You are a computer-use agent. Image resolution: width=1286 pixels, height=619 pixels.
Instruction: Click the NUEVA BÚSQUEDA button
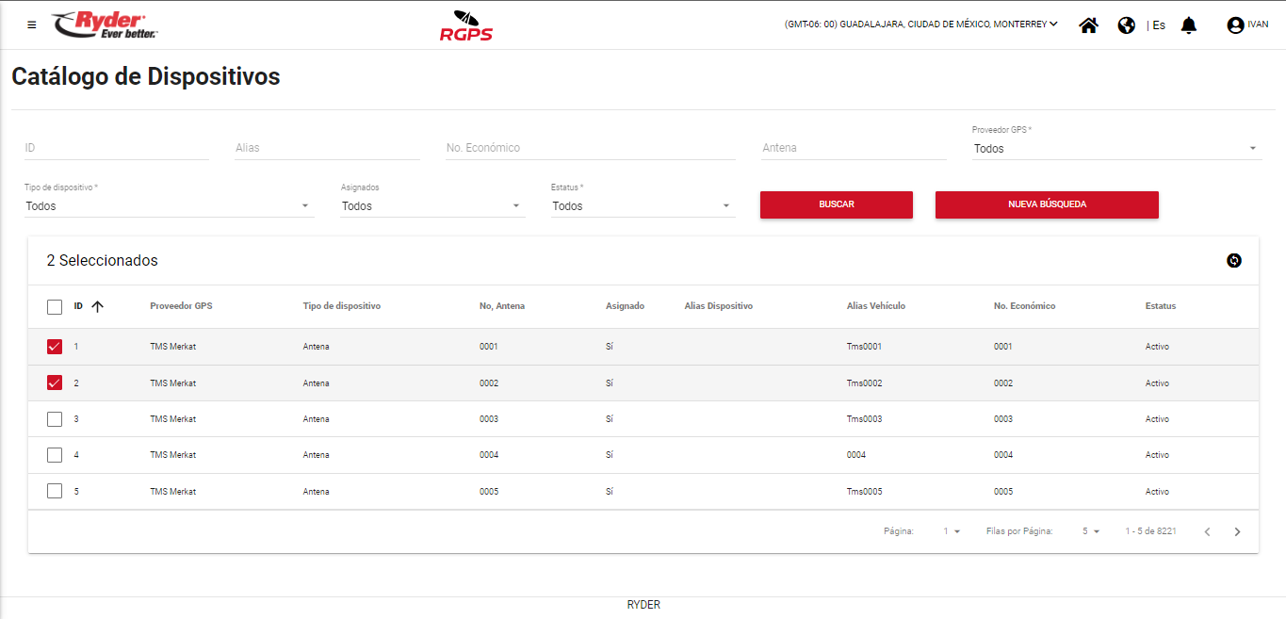coord(1046,204)
